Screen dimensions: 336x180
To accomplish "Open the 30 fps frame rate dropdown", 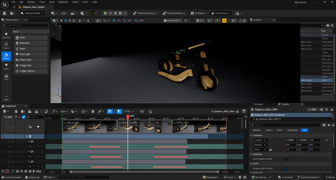I will (129, 112).
